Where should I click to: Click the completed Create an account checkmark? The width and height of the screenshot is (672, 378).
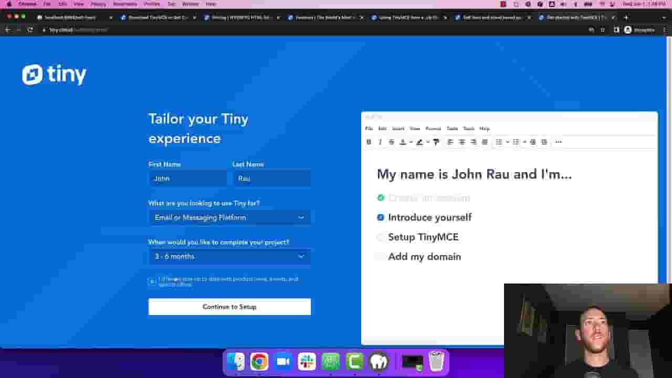coord(381,198)
